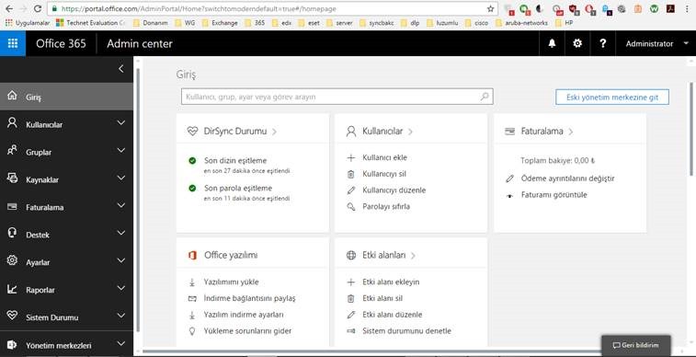This screenshot has height=357, width=696.
Task: Open the help question mark
Action: click(602, 43)
